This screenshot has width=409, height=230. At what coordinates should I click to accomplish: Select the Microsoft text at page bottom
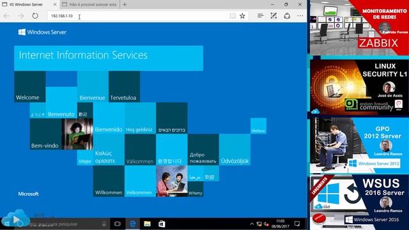point(28,194)
